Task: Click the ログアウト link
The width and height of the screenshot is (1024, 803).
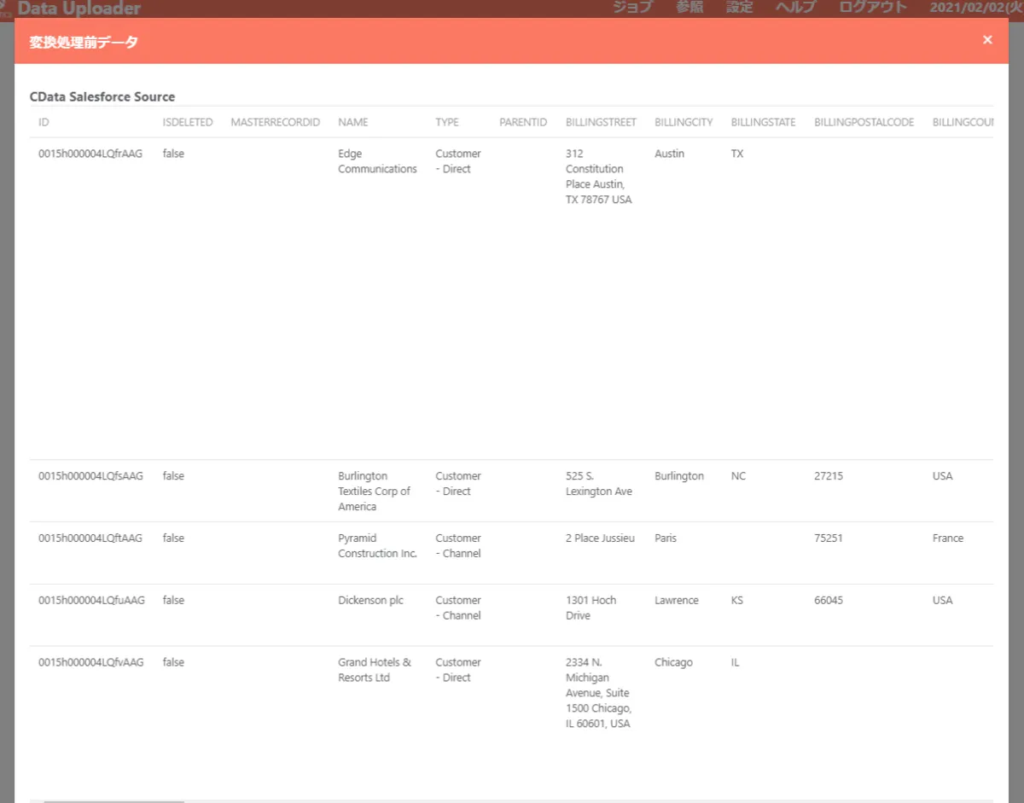Action: coord(873,8)
